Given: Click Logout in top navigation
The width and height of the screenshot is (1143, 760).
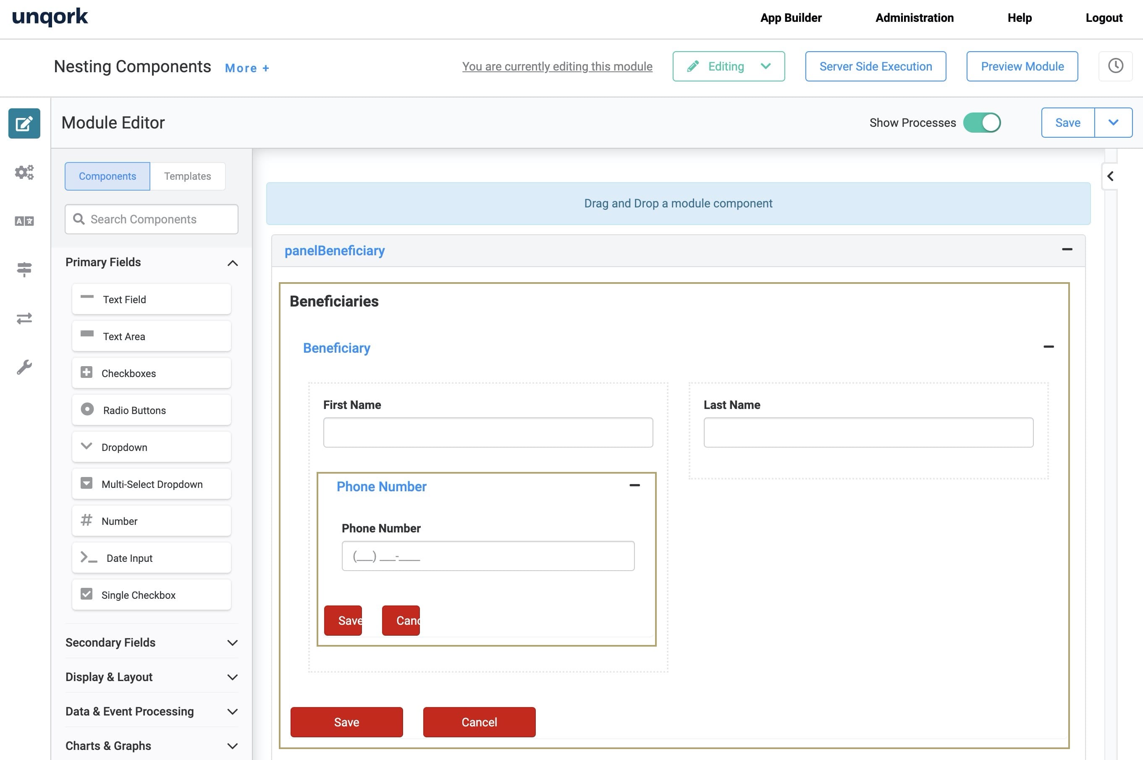Looking at the screenshot, I should pos(1104,18).
